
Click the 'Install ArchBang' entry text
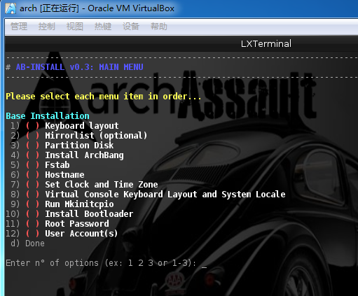(84, 155)
